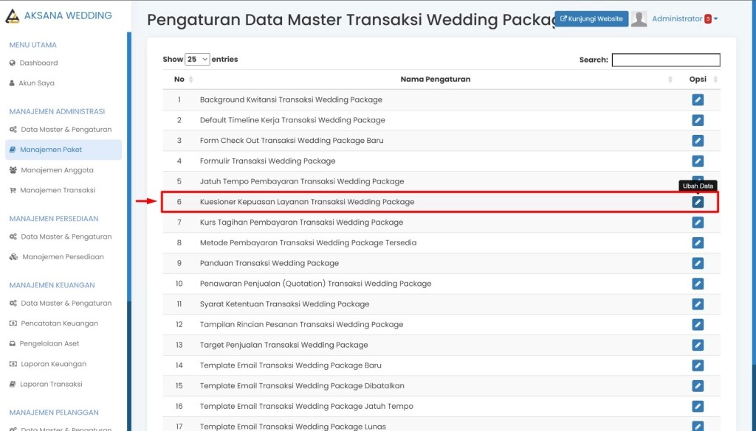756x431 pixels.
Task: Click the Search input field
Action: tap(665, 60)
